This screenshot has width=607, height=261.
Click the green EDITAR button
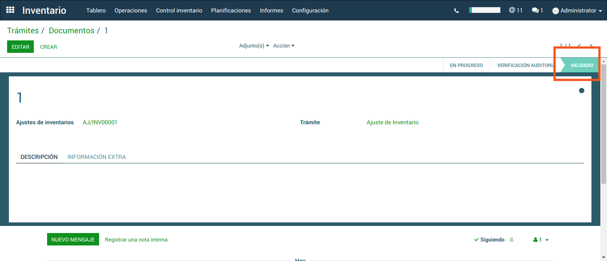(20, 47)
